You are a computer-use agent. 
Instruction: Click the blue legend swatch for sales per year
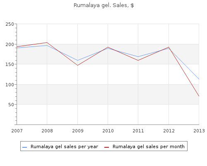[x=25, y=147]
